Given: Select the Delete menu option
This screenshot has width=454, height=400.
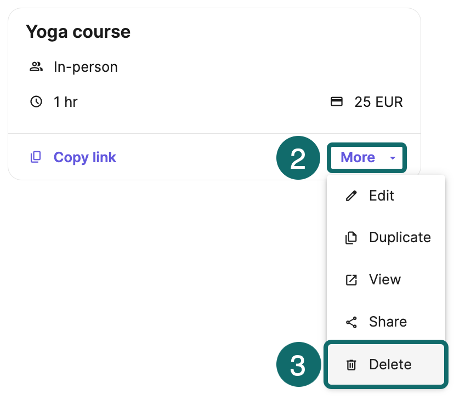Looking at the screenshot, I should 390,364.
